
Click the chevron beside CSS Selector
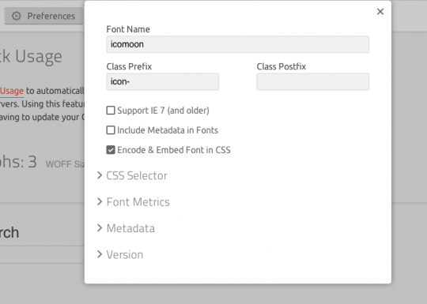tap(100, 175)
